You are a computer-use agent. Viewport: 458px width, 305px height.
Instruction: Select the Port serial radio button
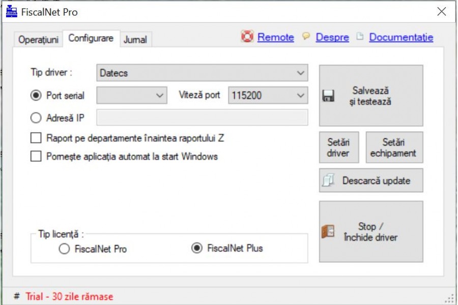[36, 95]
